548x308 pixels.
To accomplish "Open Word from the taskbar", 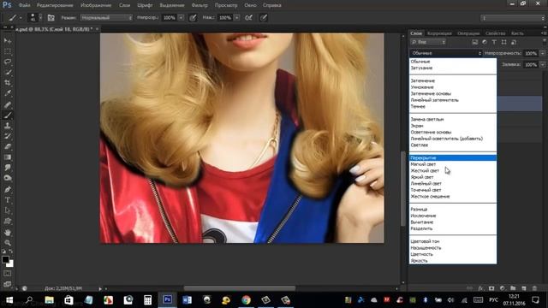I will (x=187, y=300).
